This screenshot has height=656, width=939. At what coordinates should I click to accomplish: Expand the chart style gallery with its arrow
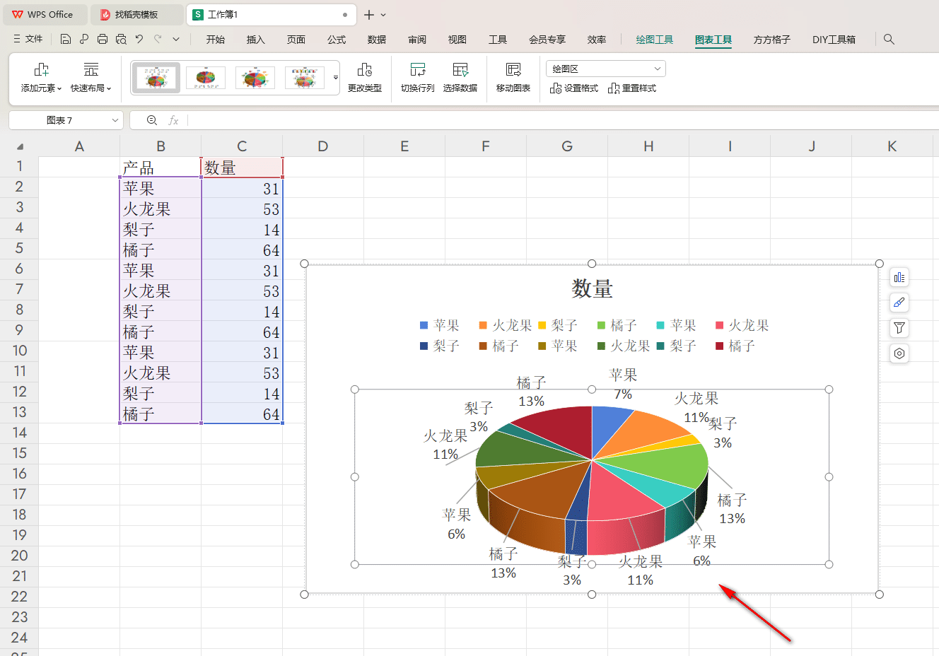pos(334,78)
